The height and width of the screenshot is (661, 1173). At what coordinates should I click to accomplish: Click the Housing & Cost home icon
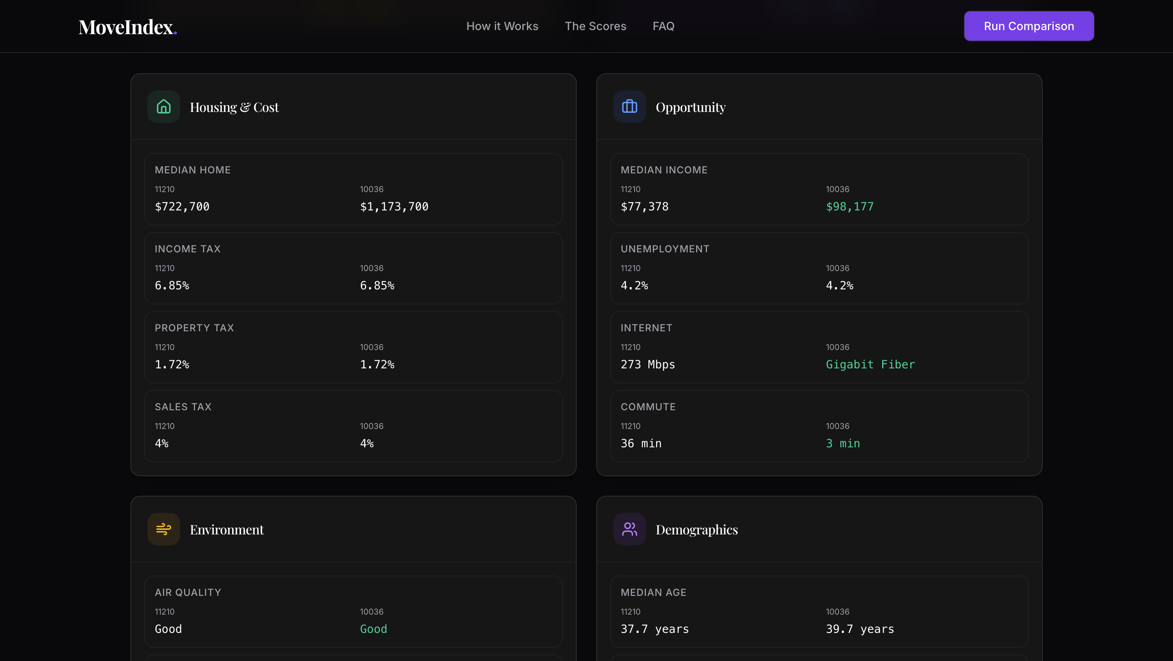163,107
